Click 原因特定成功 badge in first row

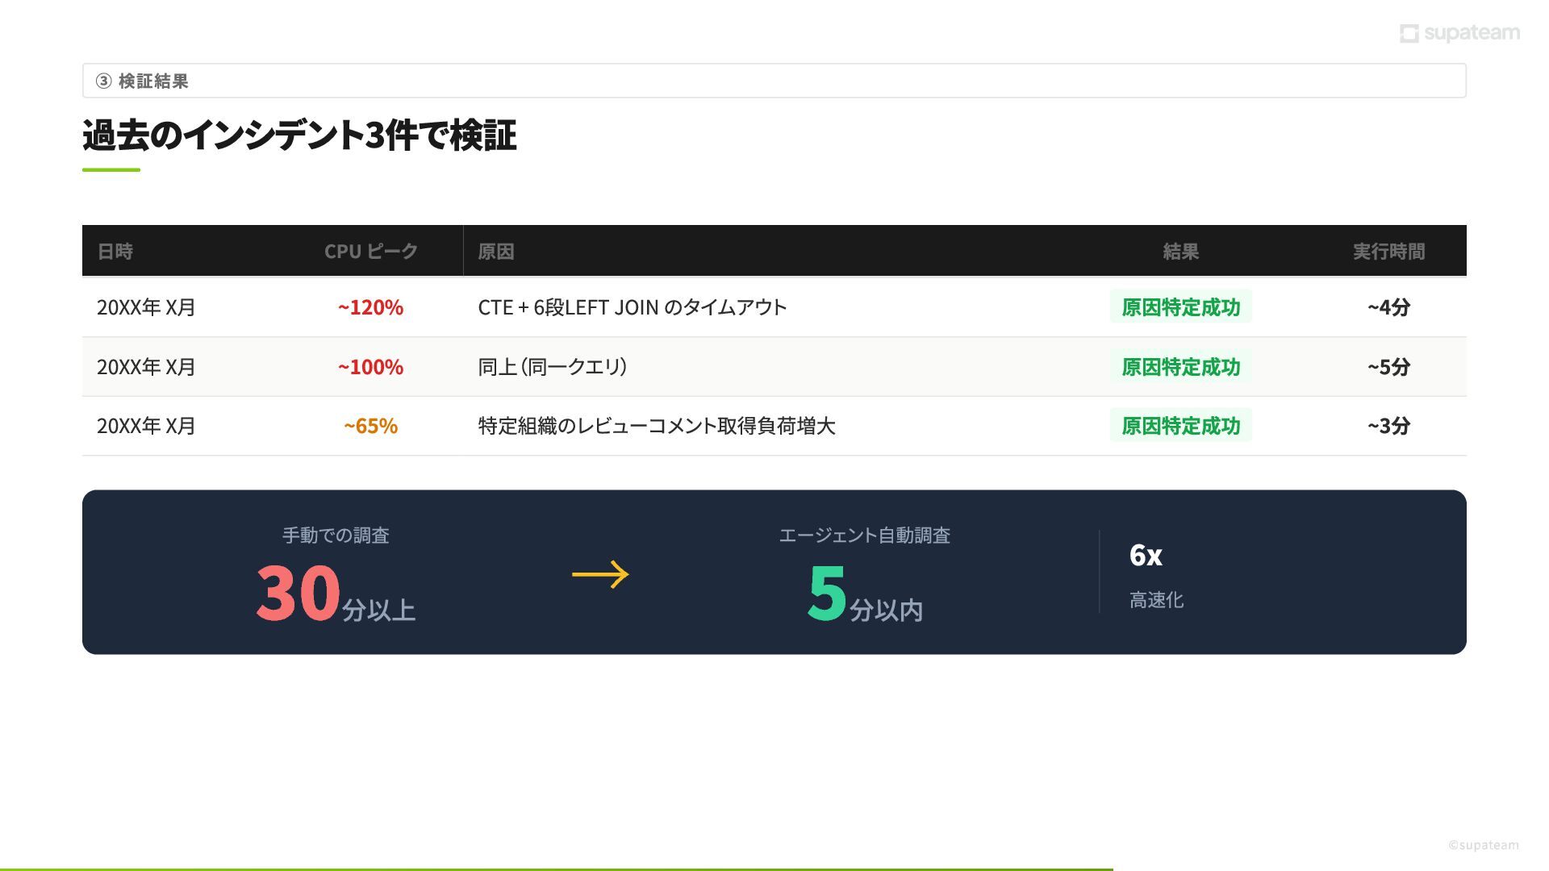pyautogui.click(x=1180, y=306)
